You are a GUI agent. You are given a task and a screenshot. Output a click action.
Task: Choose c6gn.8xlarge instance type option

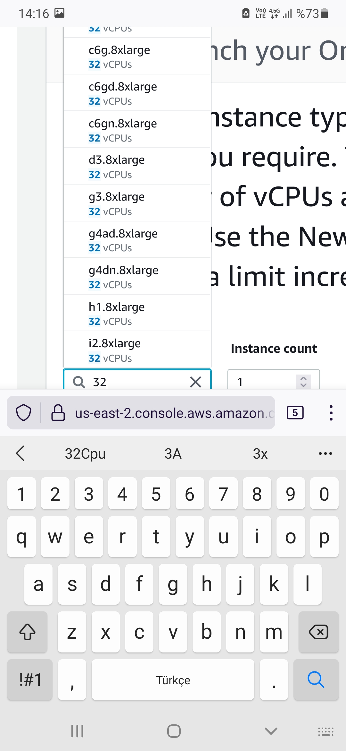coord(137,130)
